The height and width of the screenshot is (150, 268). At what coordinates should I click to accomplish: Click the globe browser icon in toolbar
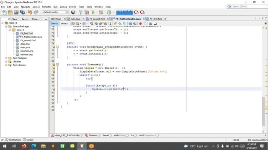pos(73,12)
